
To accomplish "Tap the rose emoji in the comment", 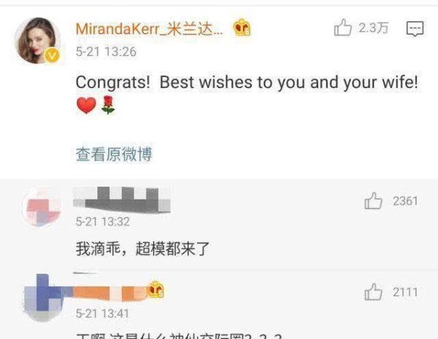I will pos(108,105).
